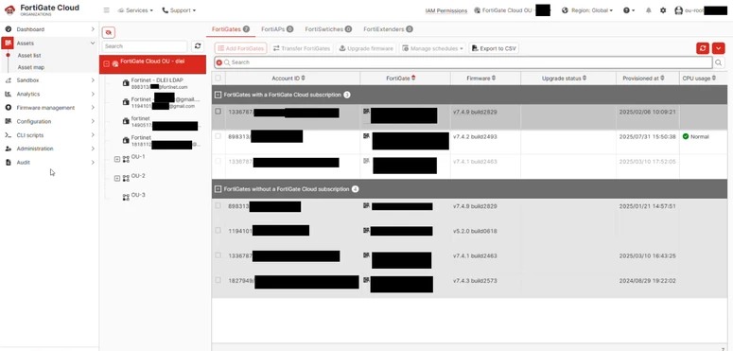733x351 pixels.
Task: Open the settings gear icon
Action: 663,10
